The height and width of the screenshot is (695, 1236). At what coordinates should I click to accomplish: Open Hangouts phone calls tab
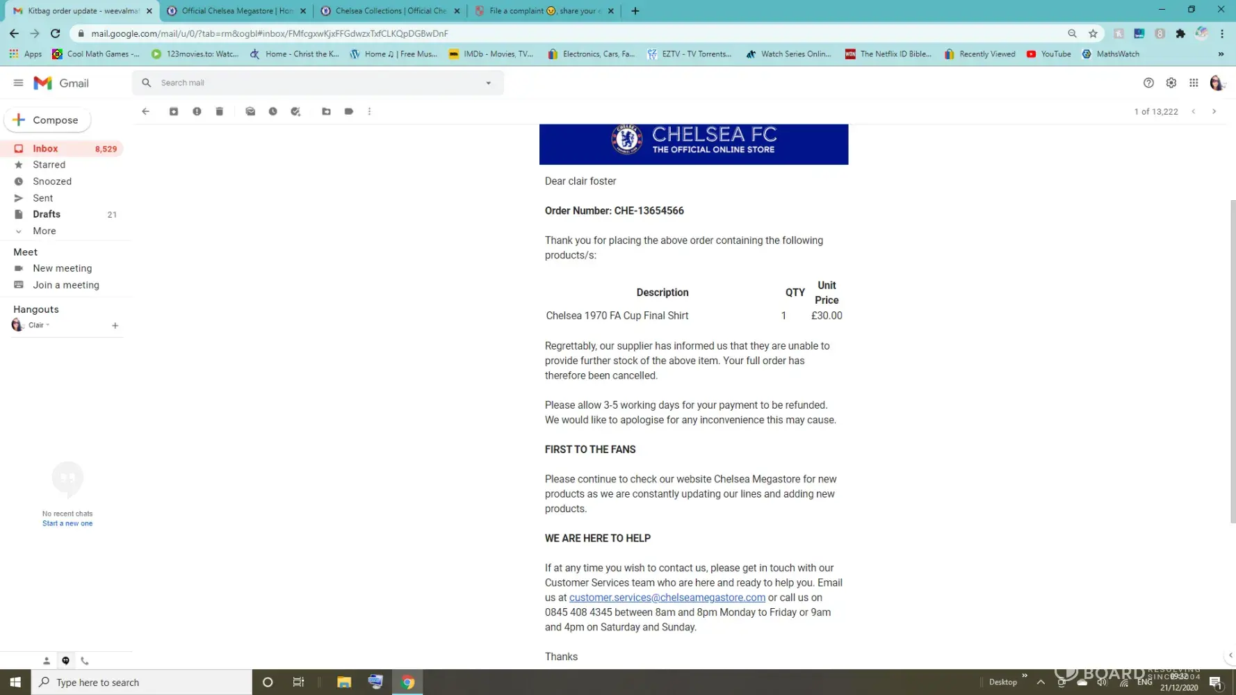point(85,661)
